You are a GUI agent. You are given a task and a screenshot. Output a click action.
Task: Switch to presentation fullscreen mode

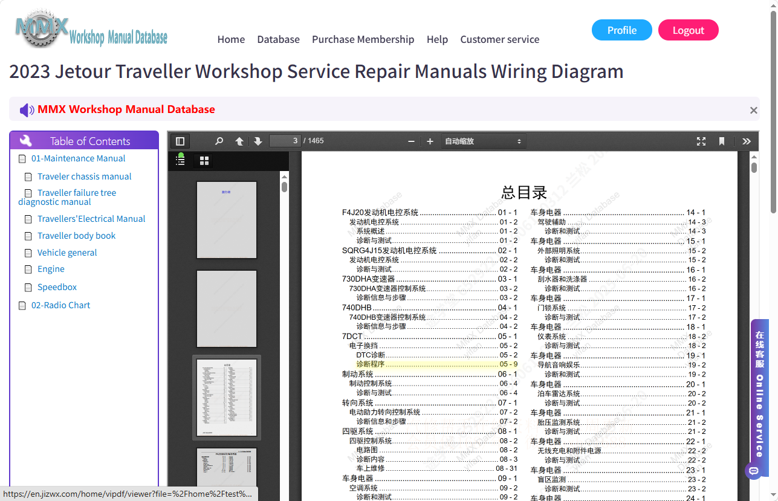[x=701, y=141]
